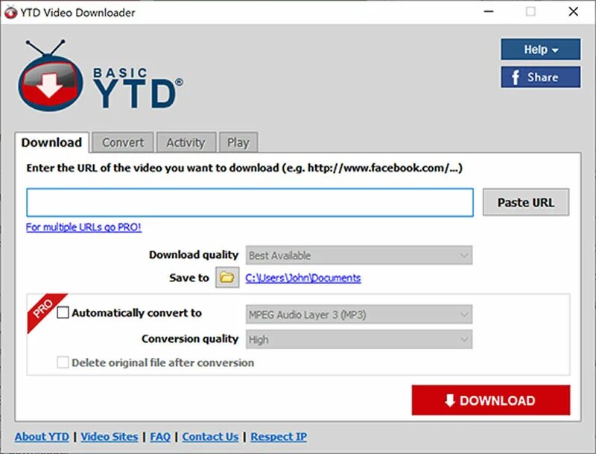Open the Save to folder browser icon

tap(227, 277)
